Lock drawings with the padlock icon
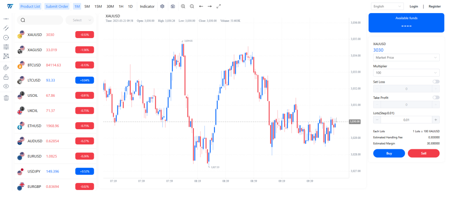 (6, 77)
